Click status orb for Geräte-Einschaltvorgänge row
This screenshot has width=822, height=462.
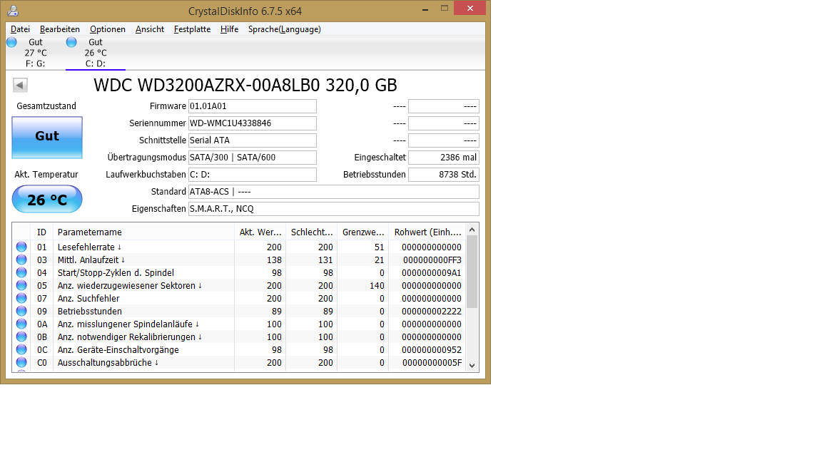click(21, 349)
